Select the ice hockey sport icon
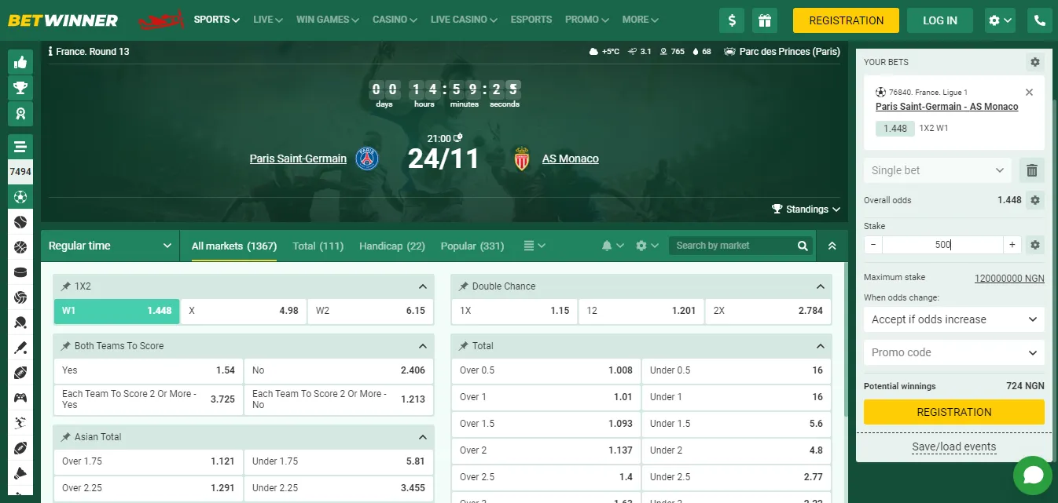This screenshot has width=1058, height=503. [20, 273]
